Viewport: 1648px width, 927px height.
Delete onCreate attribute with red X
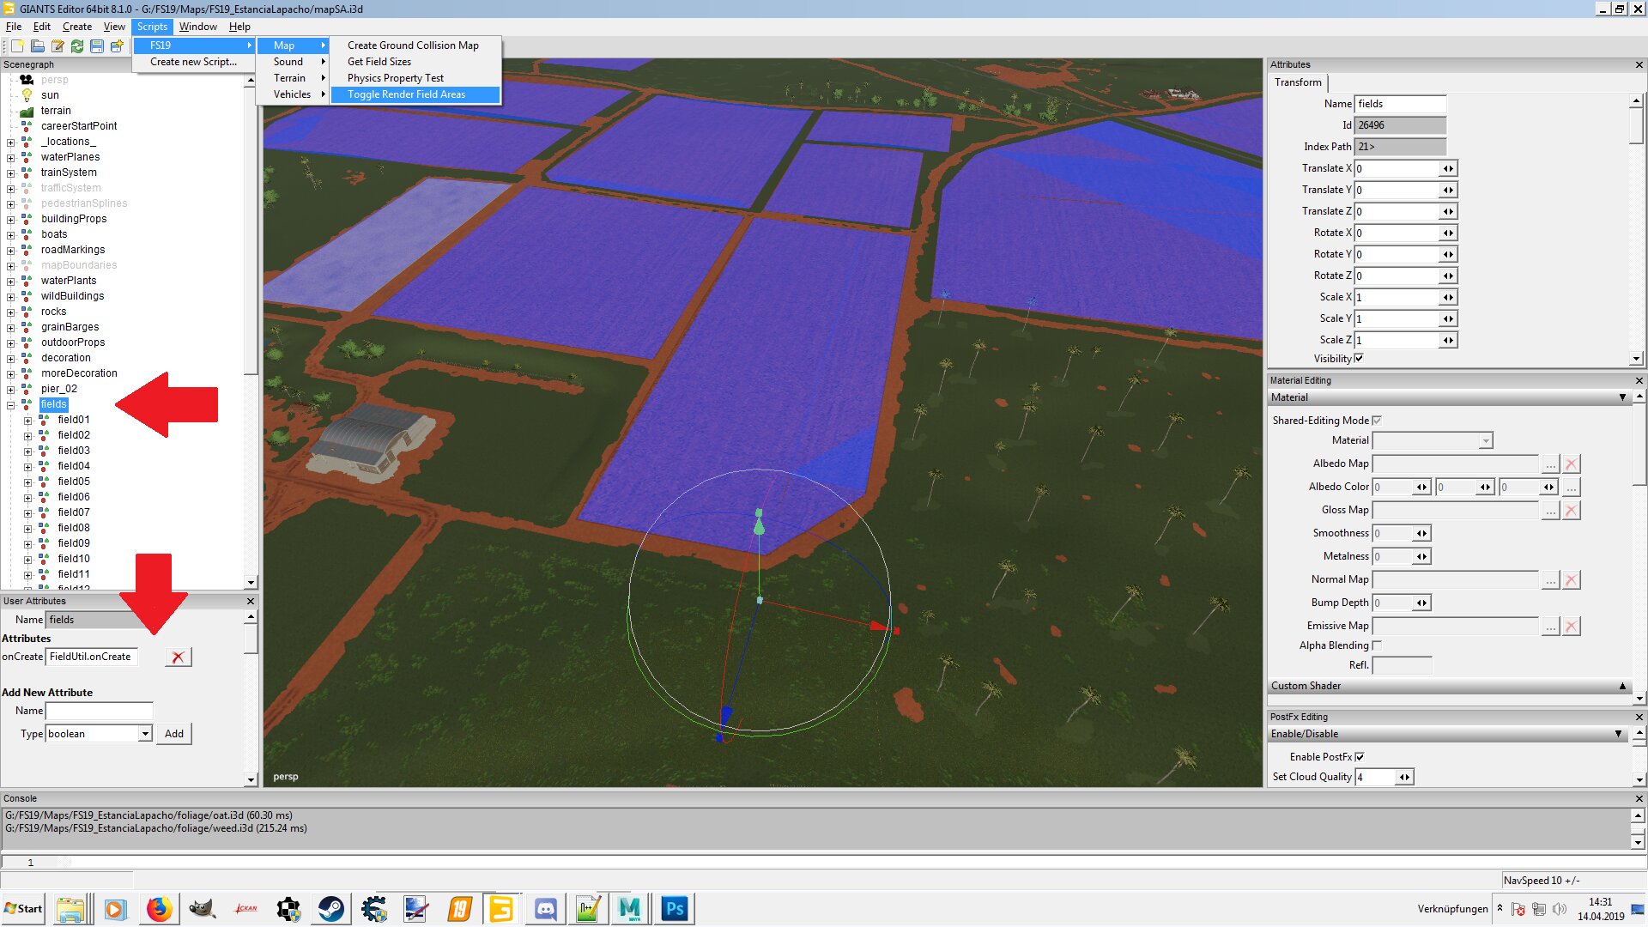tap(178, 657)
